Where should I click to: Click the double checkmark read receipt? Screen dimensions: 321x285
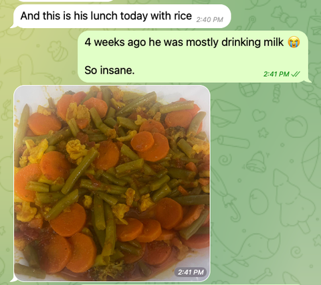tap(296, 74)
